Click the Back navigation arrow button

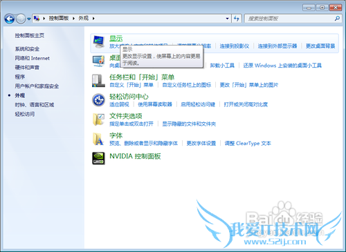pos(10,19)
